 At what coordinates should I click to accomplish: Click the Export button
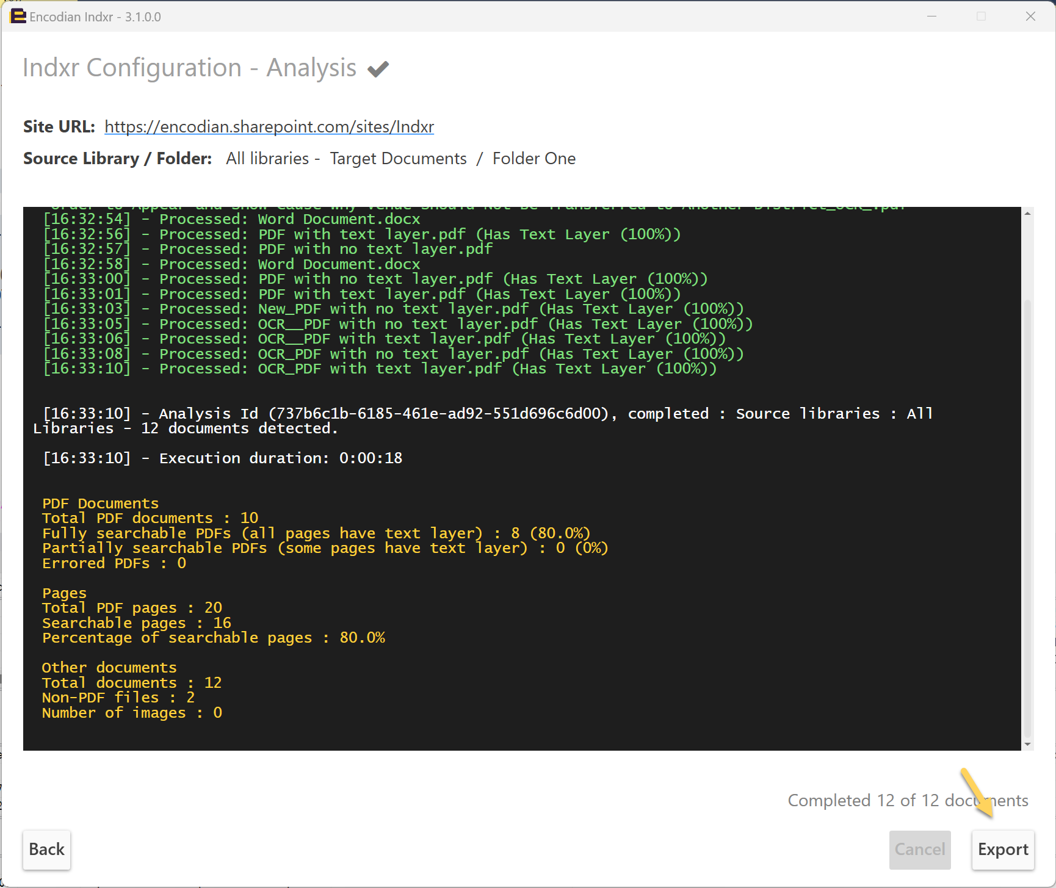coord(1003,850)
